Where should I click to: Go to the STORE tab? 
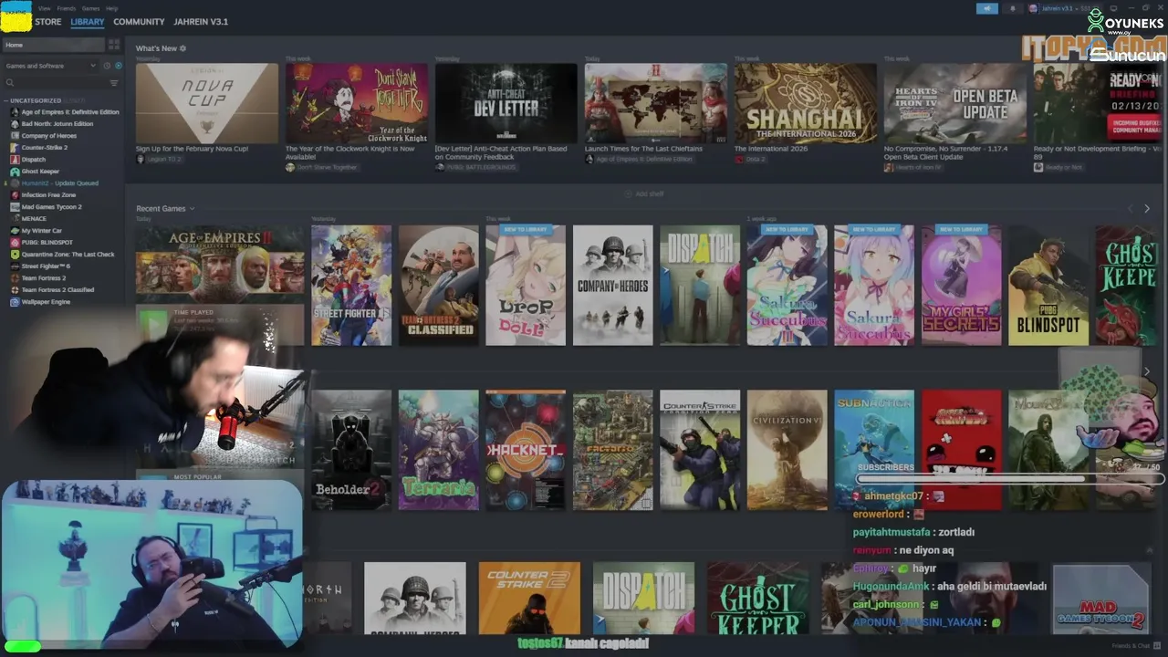[x=48, y=22]
